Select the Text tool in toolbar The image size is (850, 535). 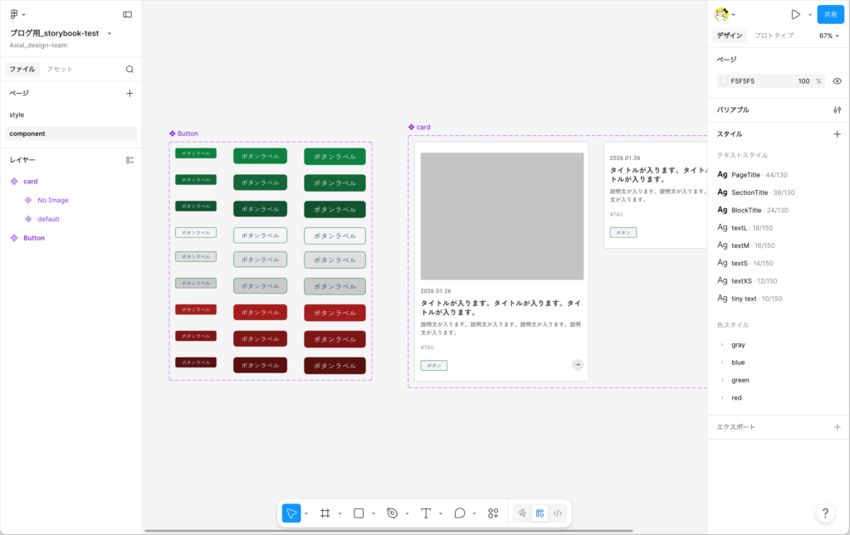[426, 513]
